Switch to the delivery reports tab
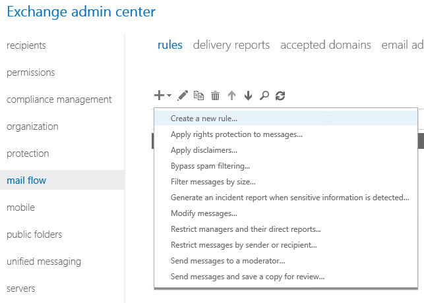424x303 pixels. [231, 45]
